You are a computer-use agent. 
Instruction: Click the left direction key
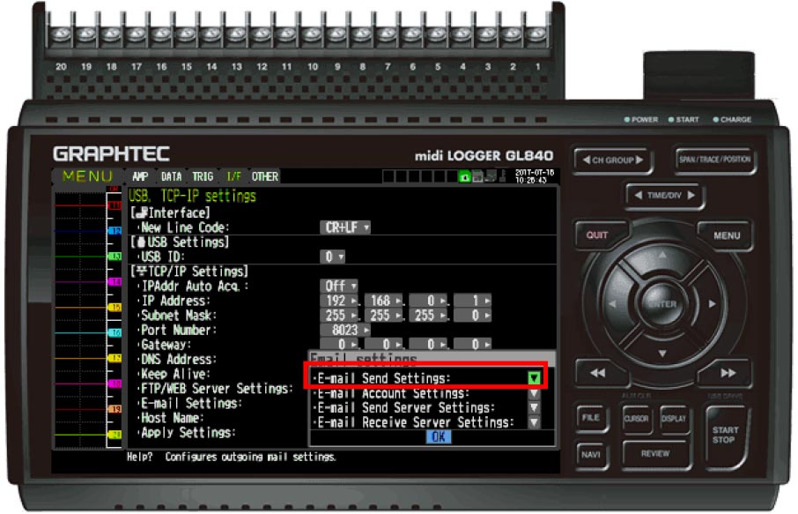(x=612, y=304)
